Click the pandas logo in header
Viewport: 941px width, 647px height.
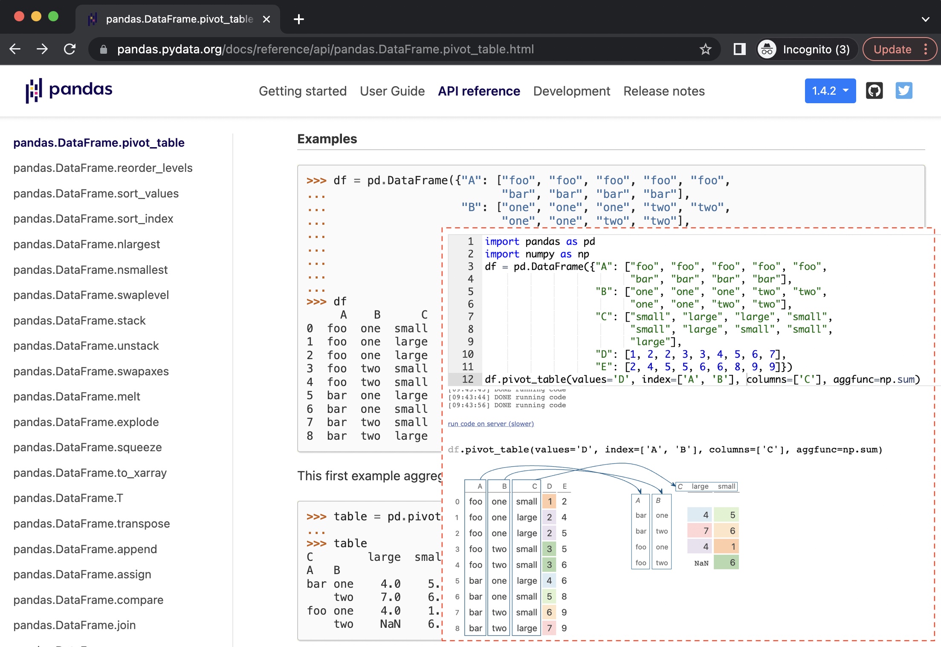click(x=69, y=90)
